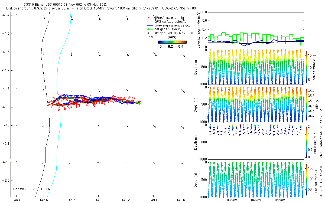The height and width of the screenshot is (203, 325).
Task: Click the 'temperature (°C)' colorbar label
Action: tap(315, 67)
